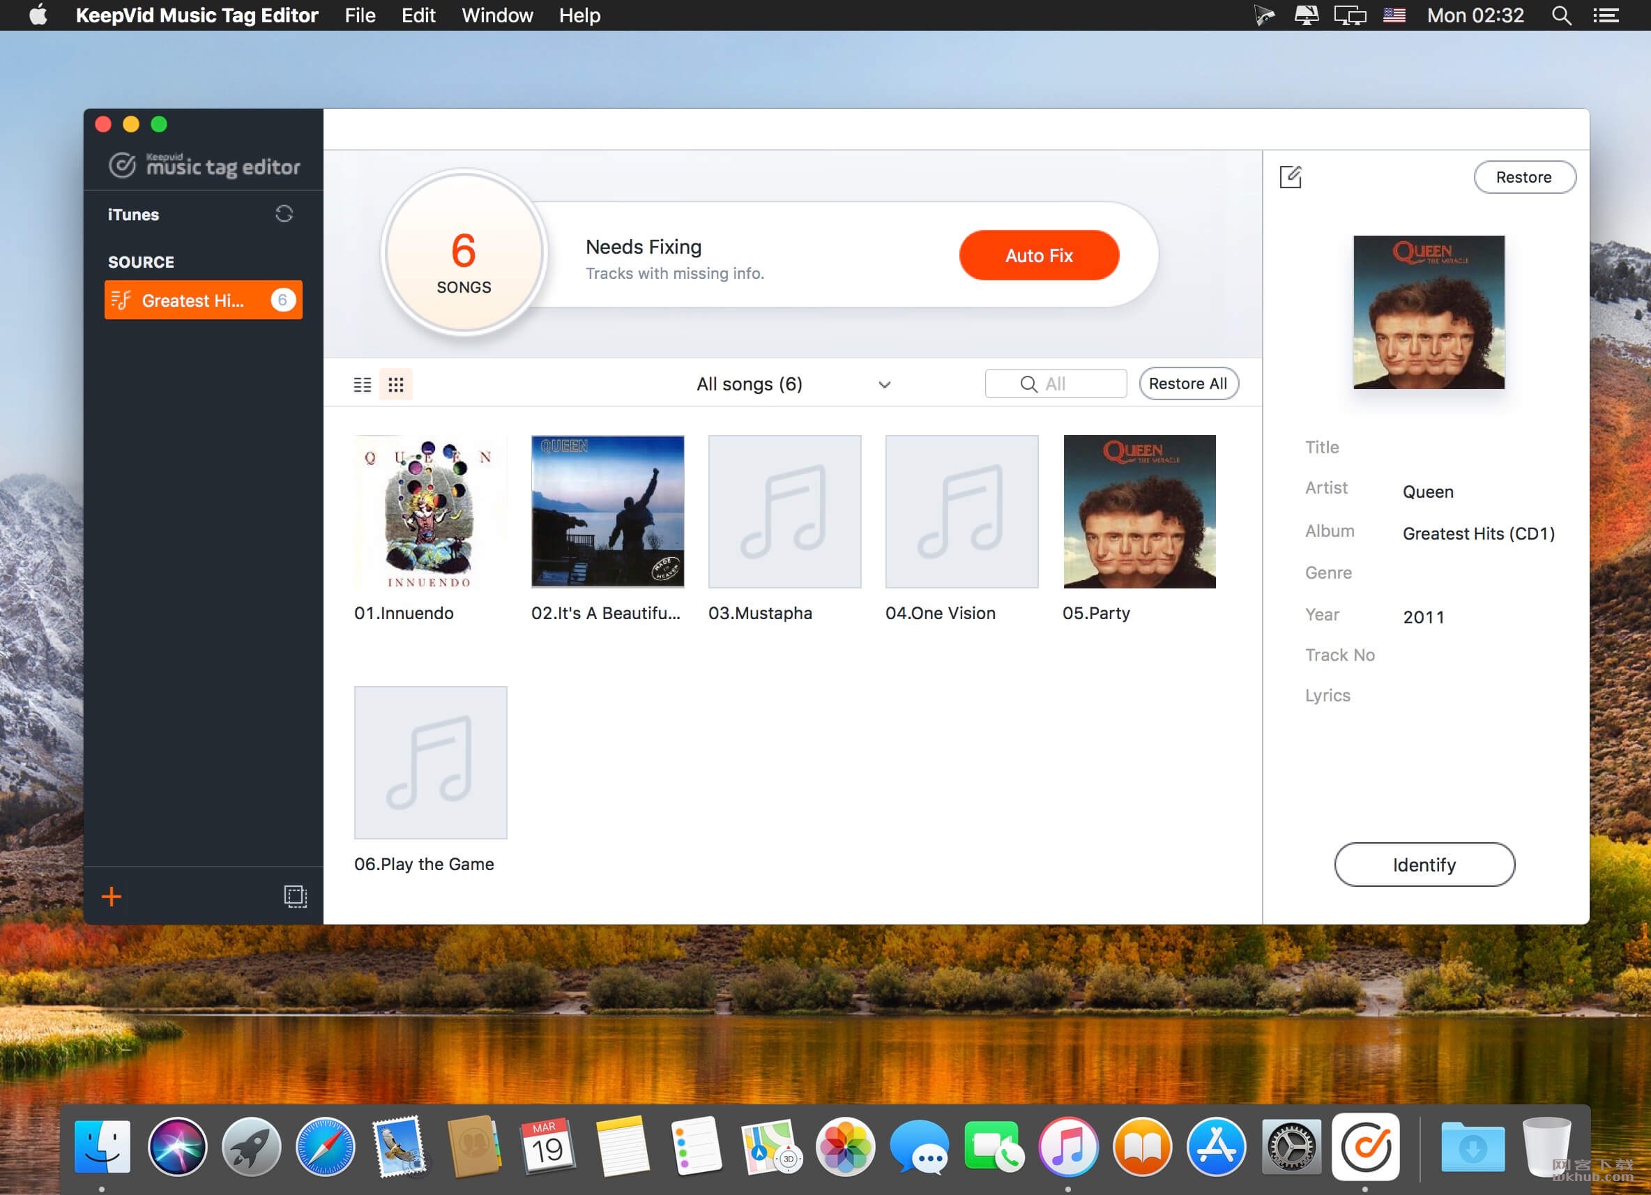Click the Album value Greatest Hits (CD1)
The image size is (1651, 1195).
pos(1479,533)
